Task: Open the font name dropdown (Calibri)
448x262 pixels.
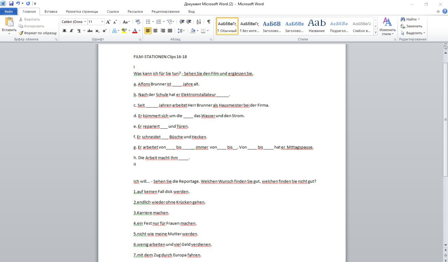Action: click(85, 22)
